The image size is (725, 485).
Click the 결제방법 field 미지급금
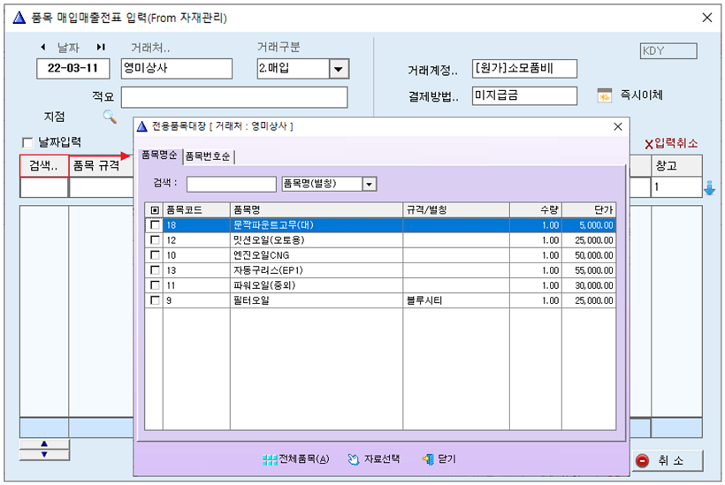click(x=524, y=95)
